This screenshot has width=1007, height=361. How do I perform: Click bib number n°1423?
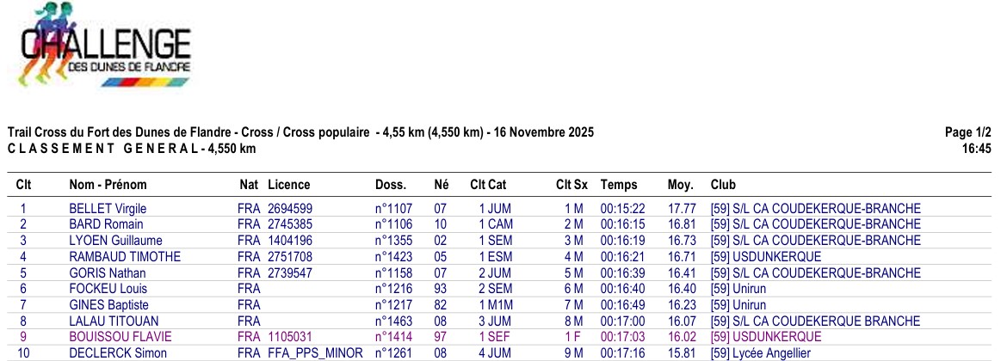(393, 256)
